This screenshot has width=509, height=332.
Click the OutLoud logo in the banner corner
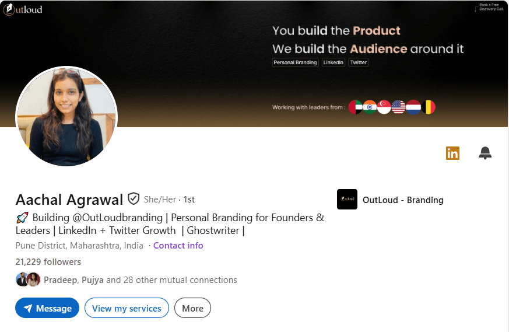(x=23, y=10)
